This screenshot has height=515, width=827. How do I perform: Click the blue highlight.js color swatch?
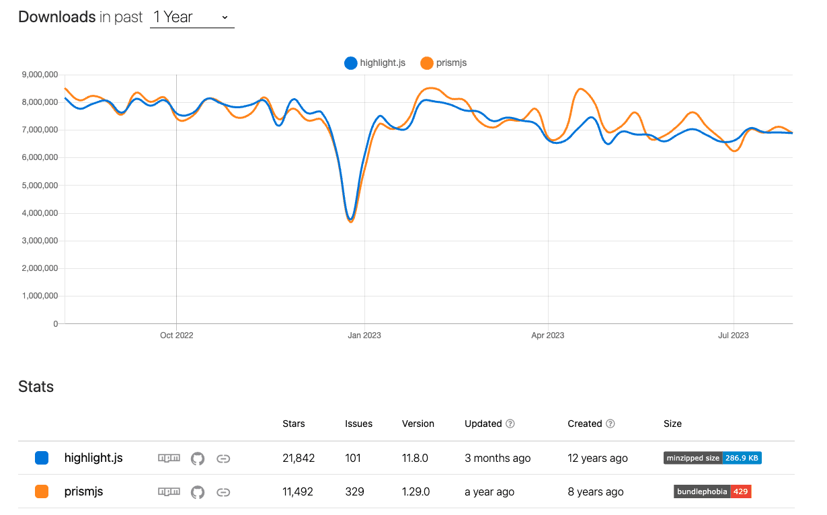tap(42, 458)
